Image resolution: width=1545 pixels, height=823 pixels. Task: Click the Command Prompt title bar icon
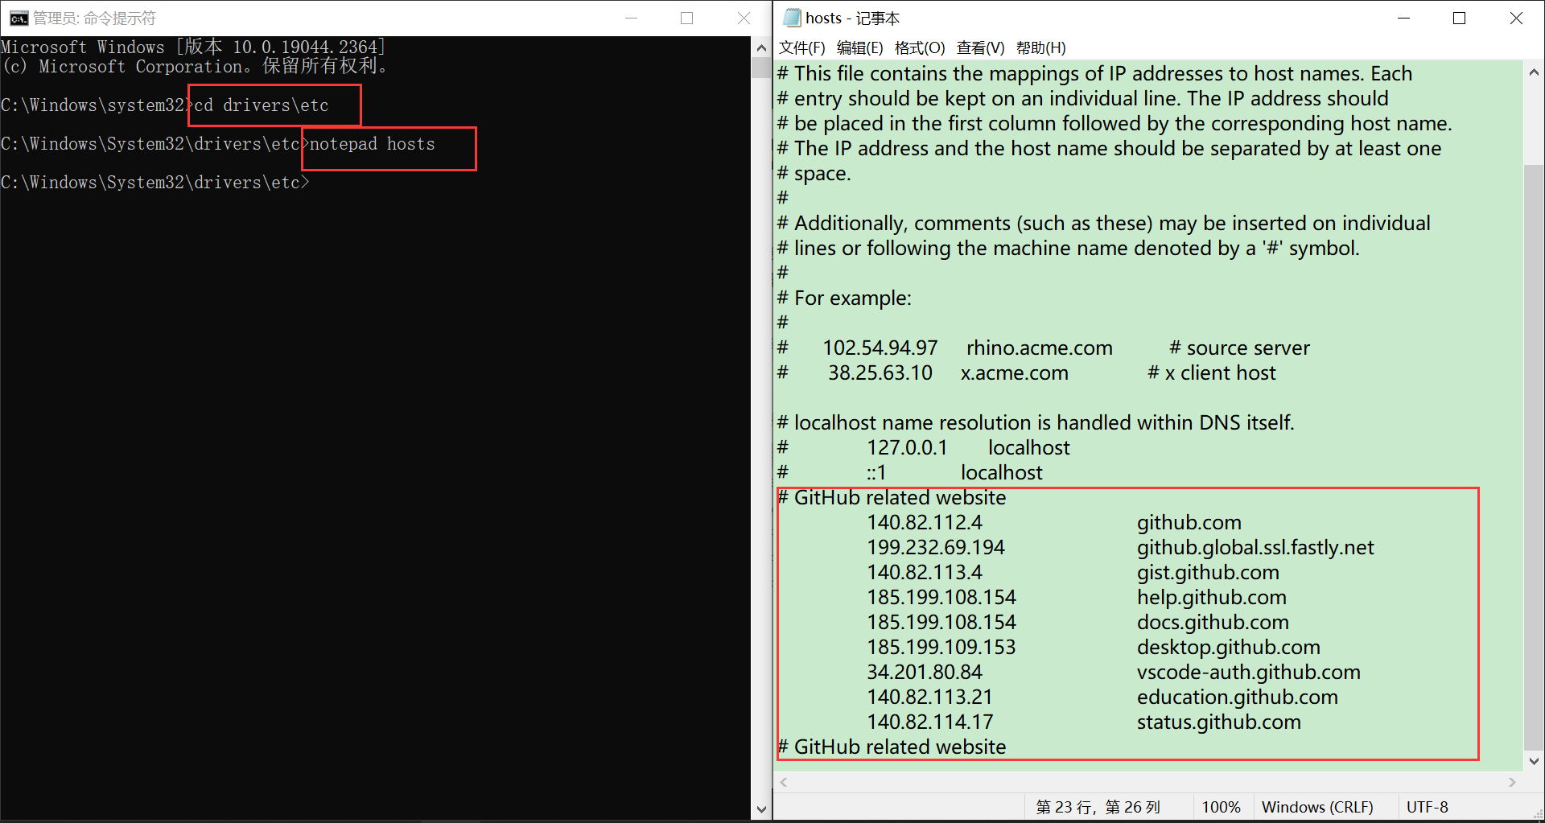click(x=19, y=19)
